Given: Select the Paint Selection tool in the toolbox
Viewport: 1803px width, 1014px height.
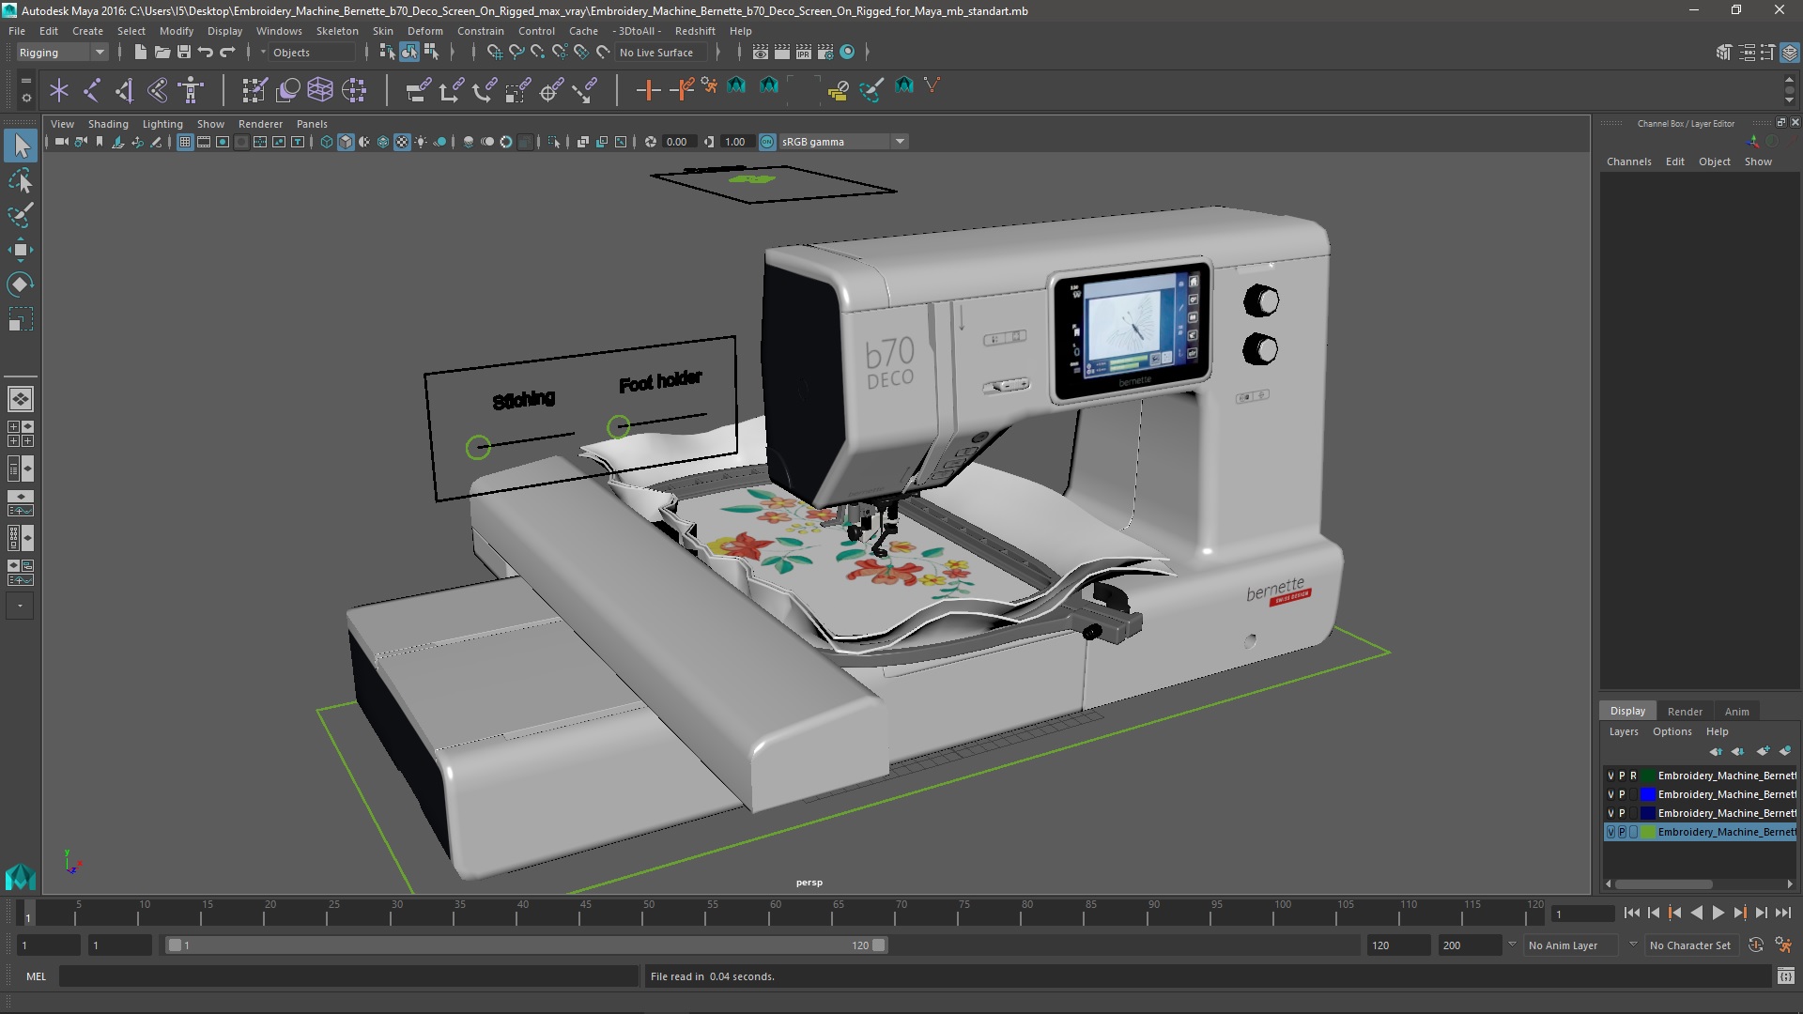Looking at the screenshot, I should [21, 215].
